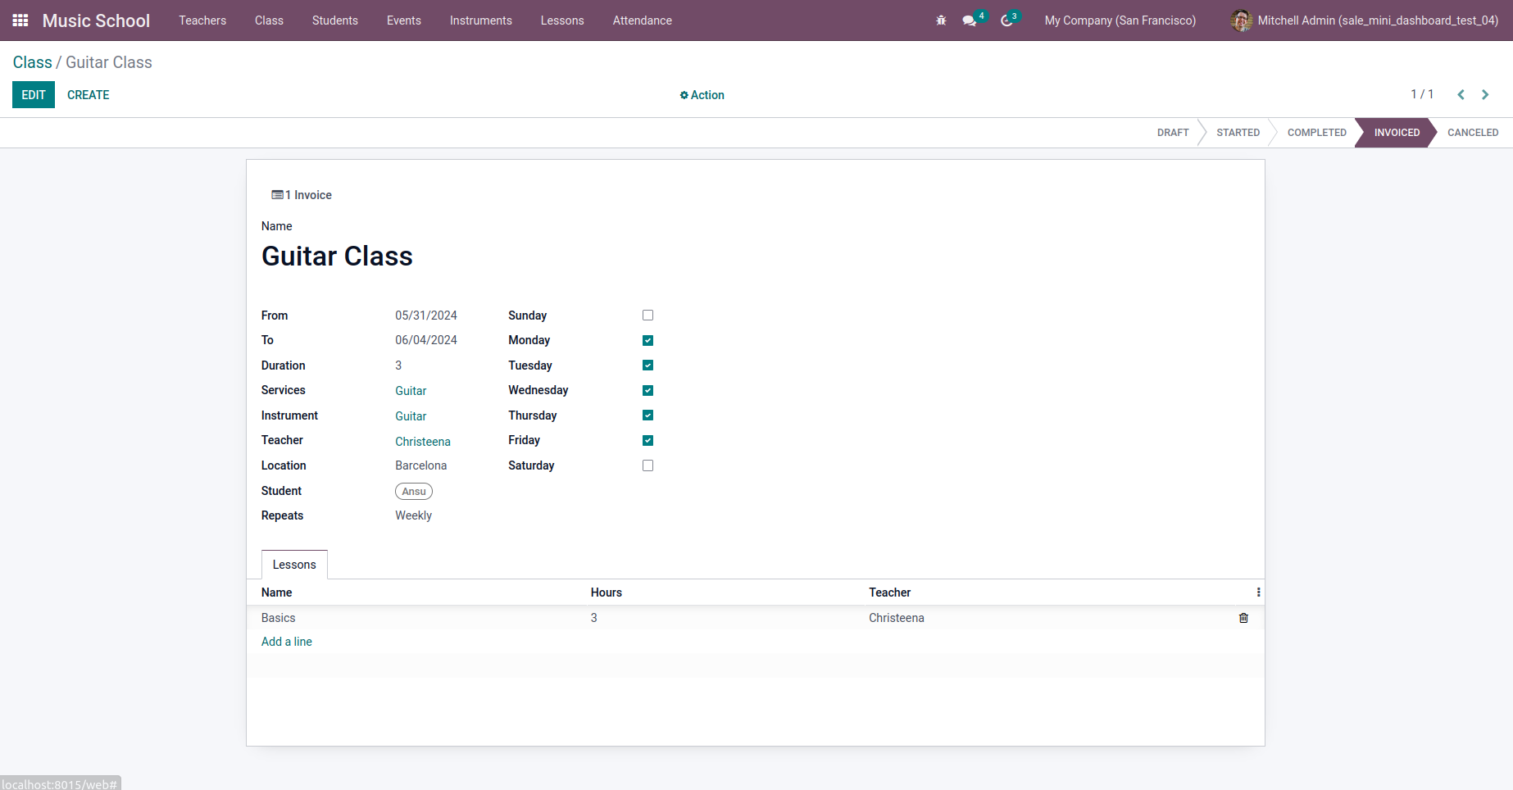Viewport: 1513px width, 790px height.
Task: Open the Lessons menu in navbar
Action: click(x=562, y=20)
